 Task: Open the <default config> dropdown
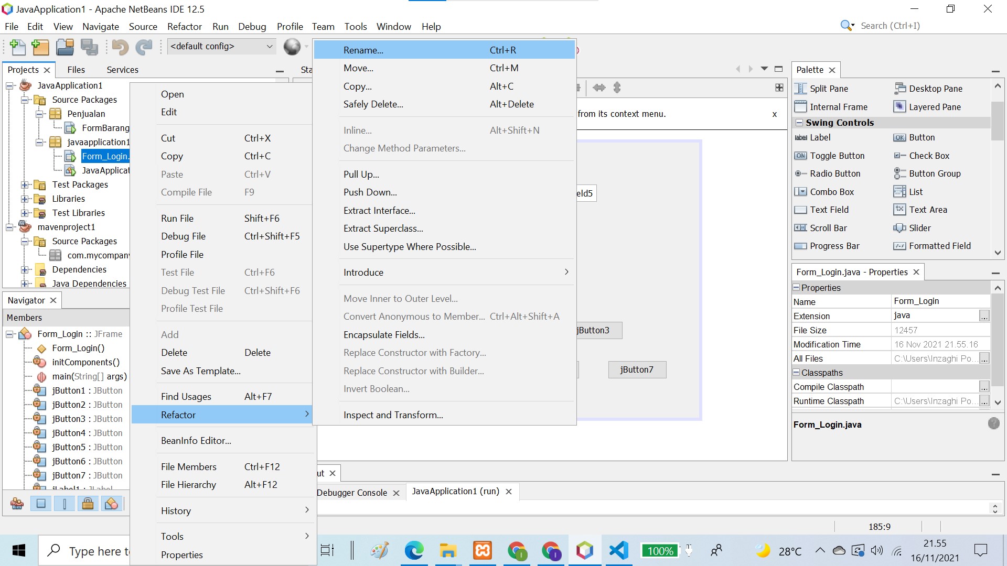click(x=269, y=46)
